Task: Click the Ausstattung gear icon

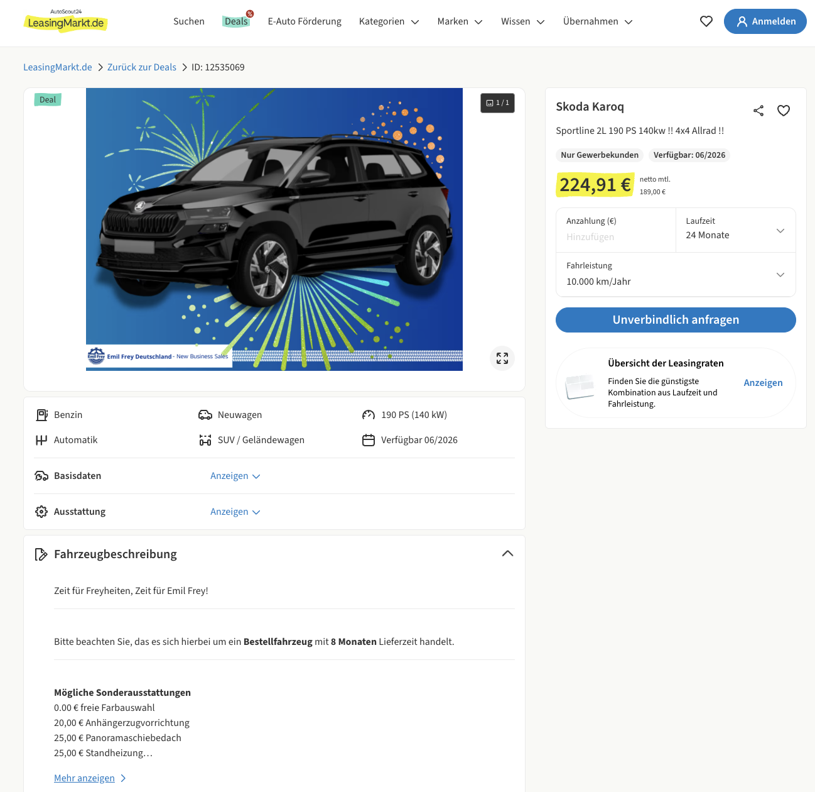Action: pos(41,512)
